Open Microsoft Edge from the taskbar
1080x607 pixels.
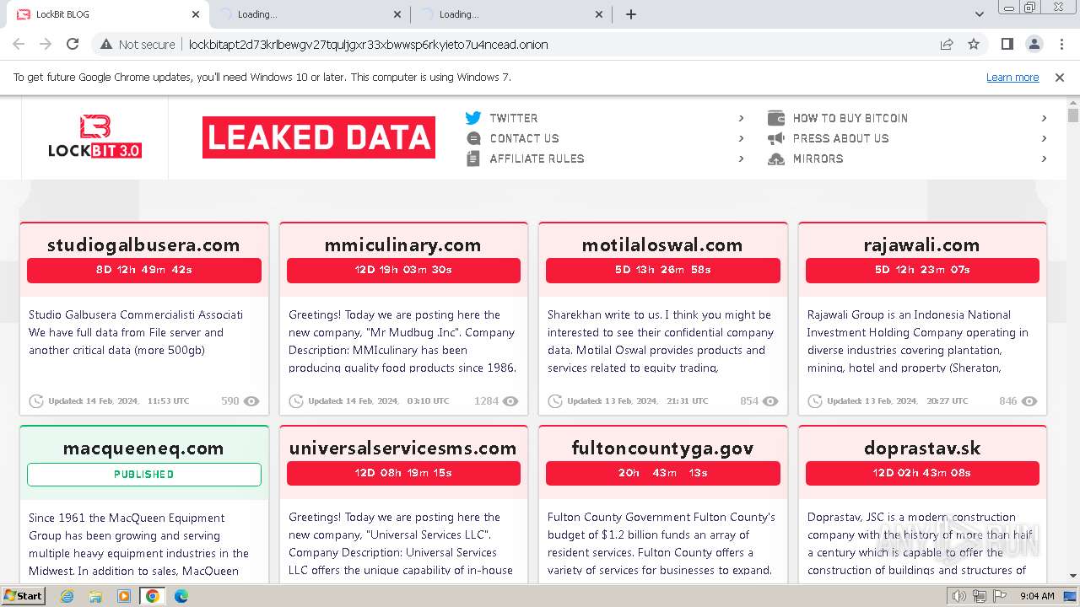181,596
